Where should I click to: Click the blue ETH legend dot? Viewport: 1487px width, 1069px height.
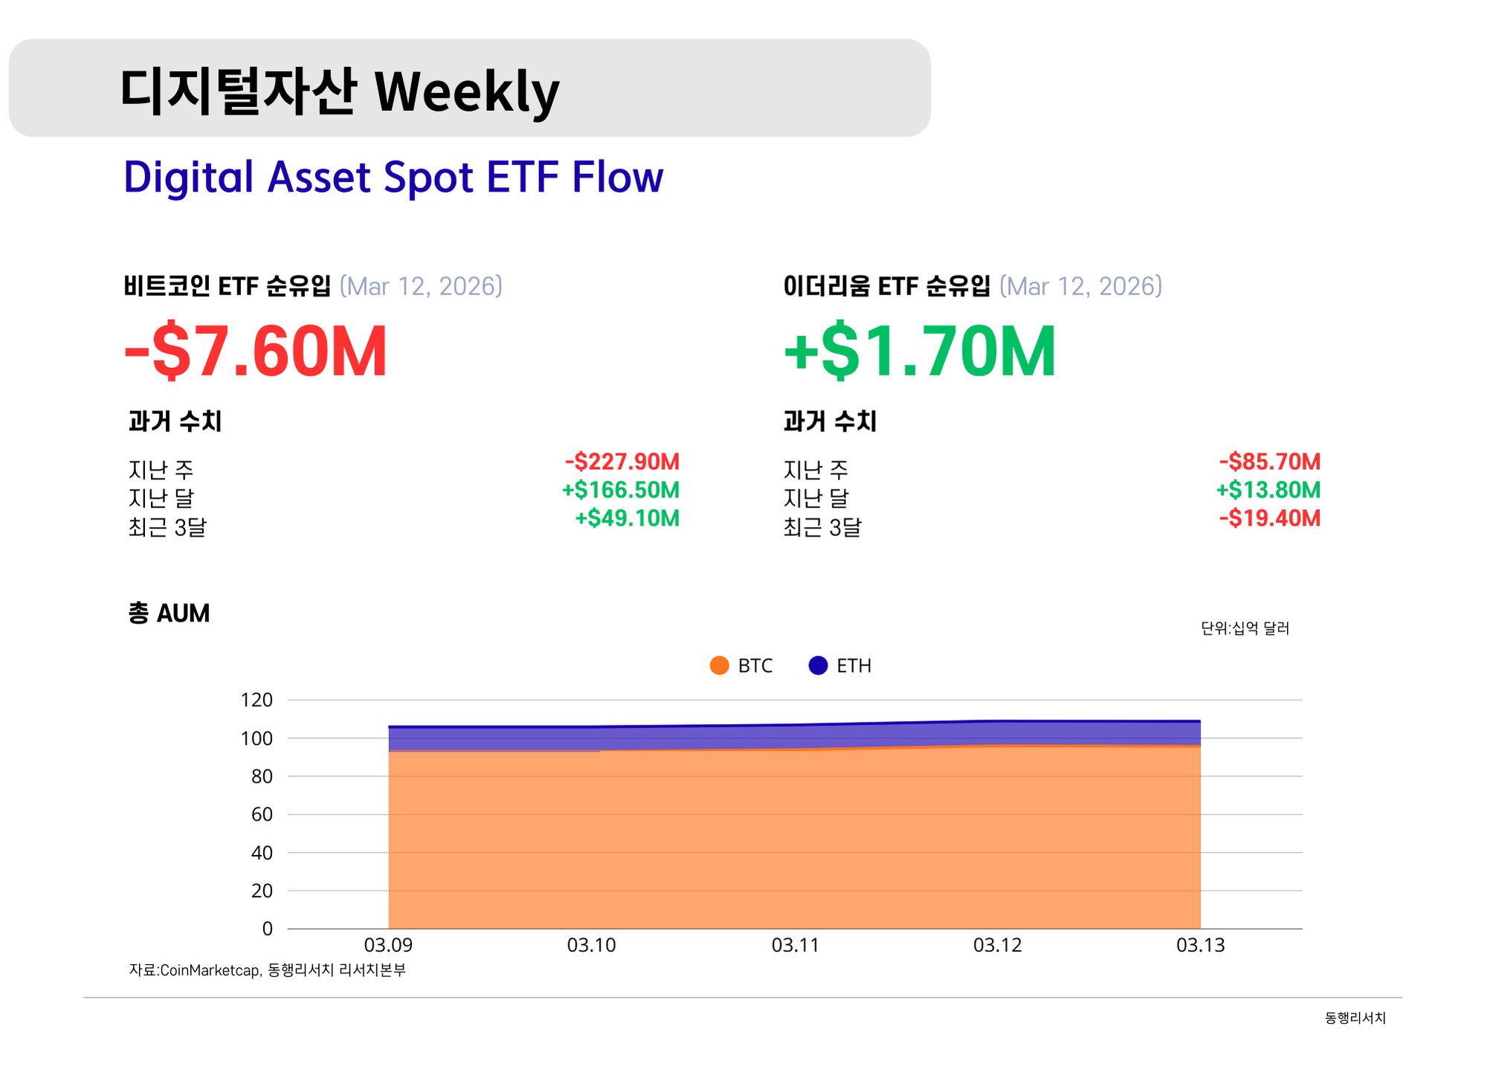coord(818,665)
